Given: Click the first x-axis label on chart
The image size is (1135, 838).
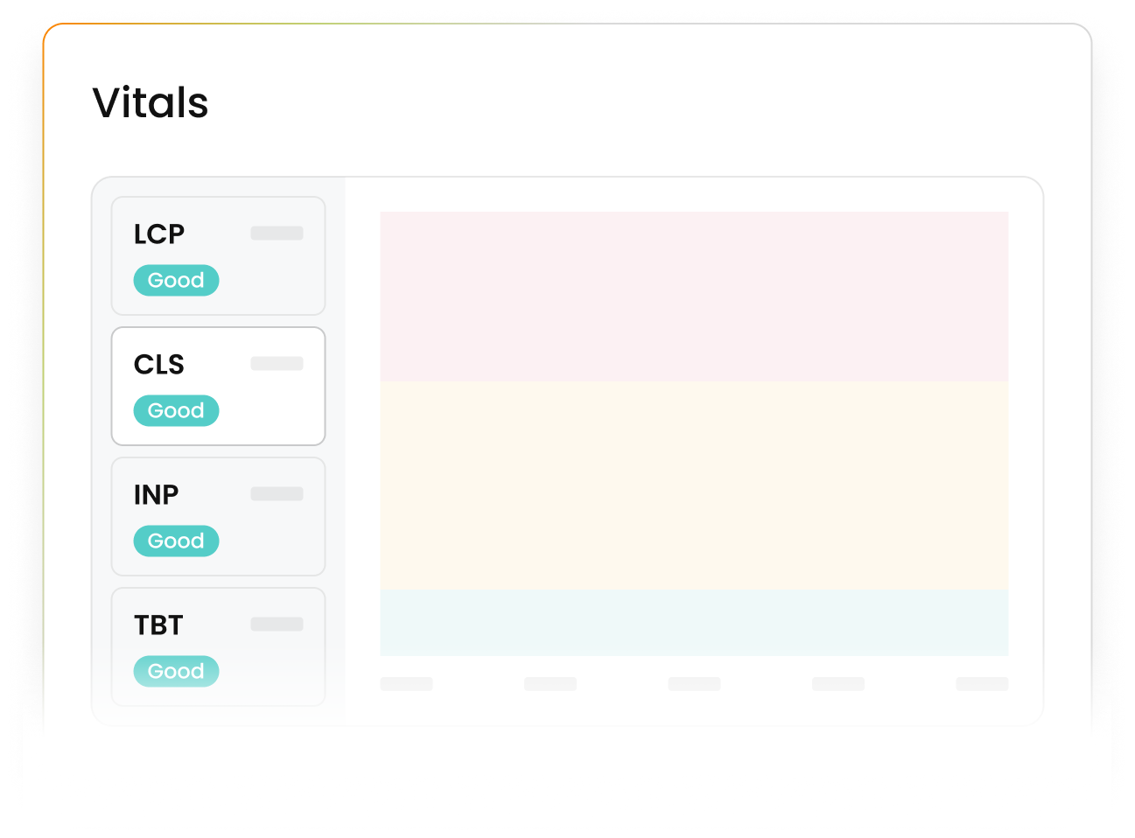Looking at the screenshot, I should tap(406, 683).
